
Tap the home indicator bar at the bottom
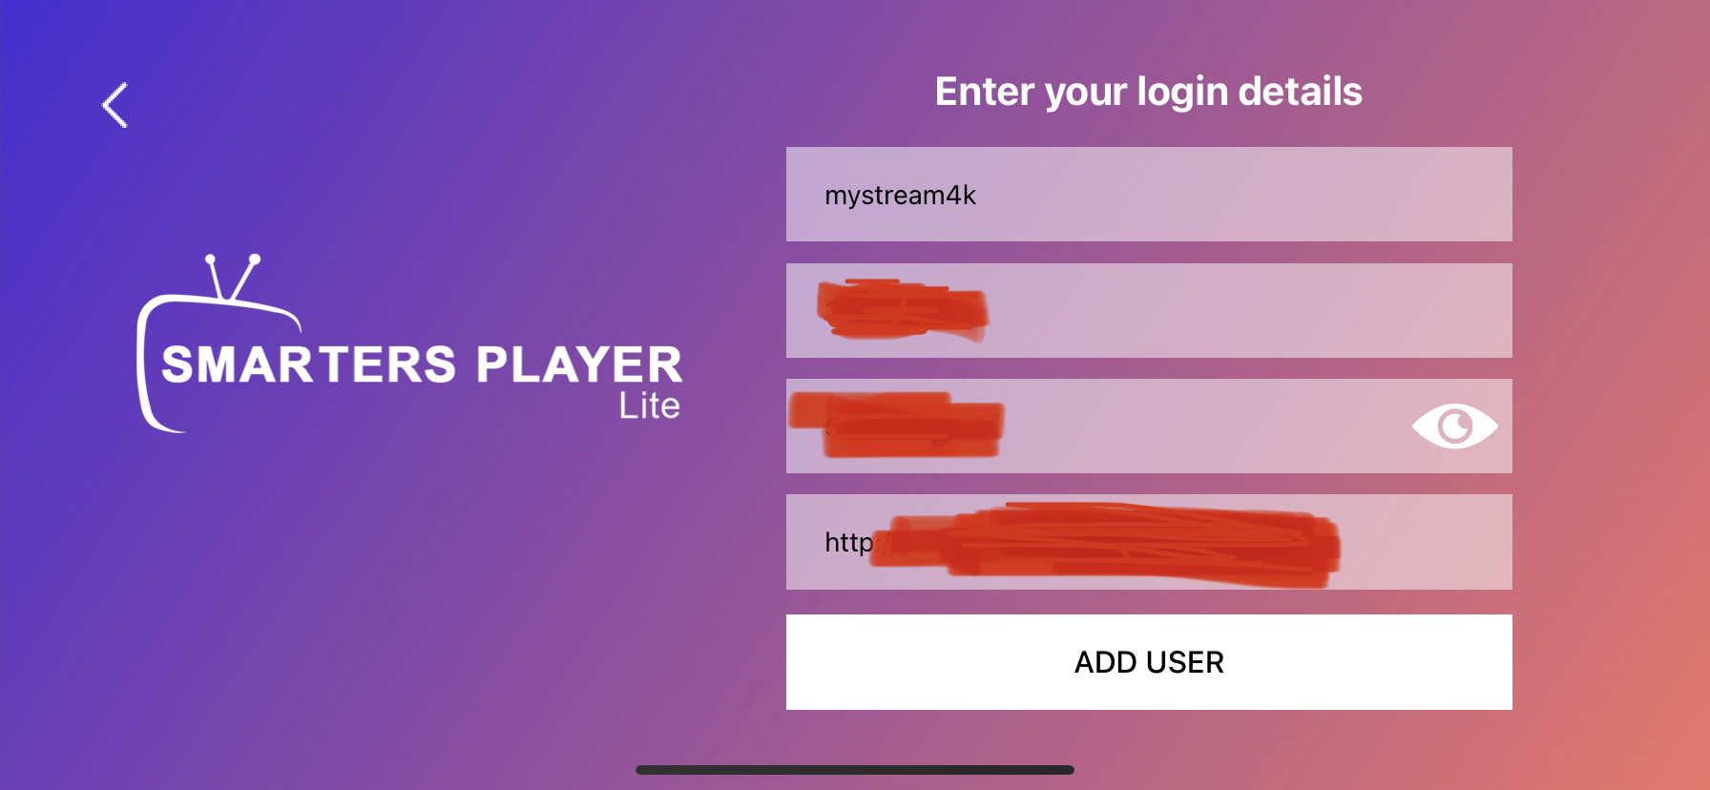pyautogui.click(x=855, y=770)
